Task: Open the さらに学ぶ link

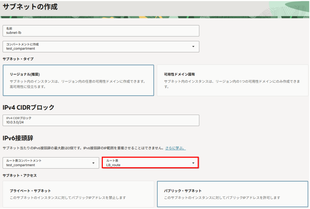Action: click(x=175, y=148)
